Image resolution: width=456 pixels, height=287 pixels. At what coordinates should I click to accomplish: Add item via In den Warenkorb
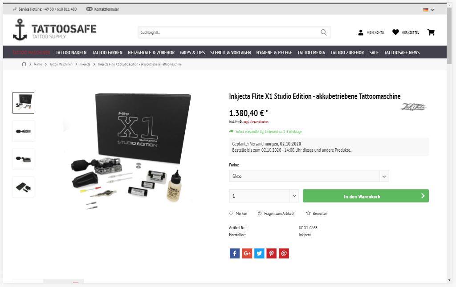tap(366, 196)
